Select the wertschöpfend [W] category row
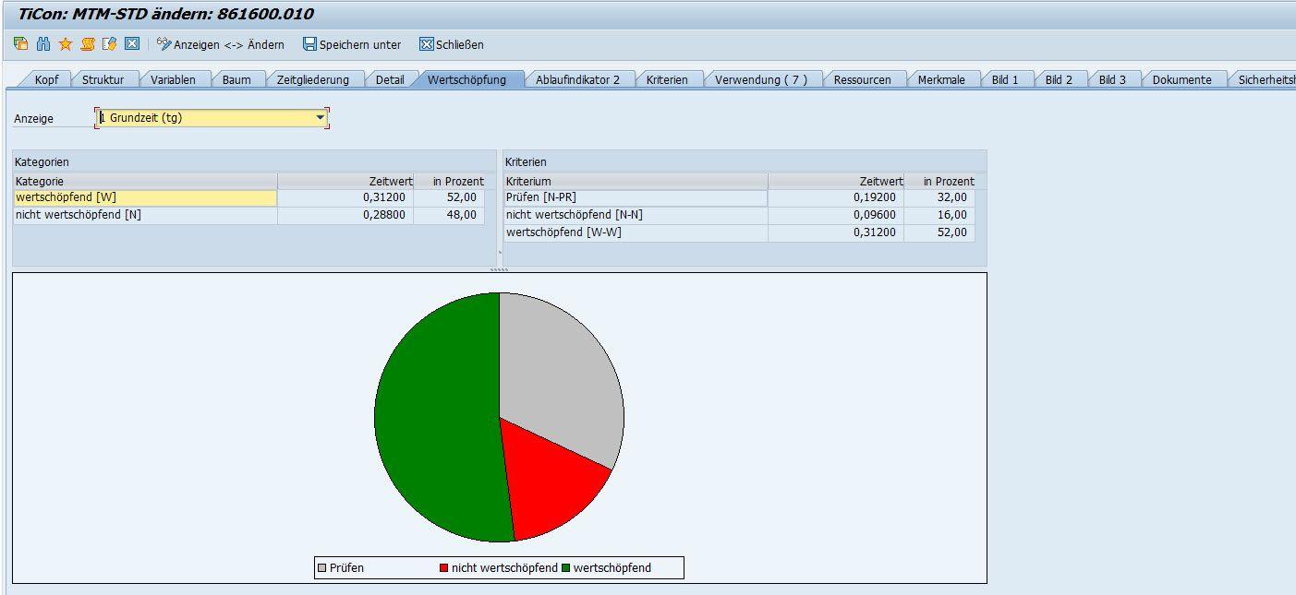This screenshot has width=1296, height=595. pyautogui.click(x=145, y=197)
